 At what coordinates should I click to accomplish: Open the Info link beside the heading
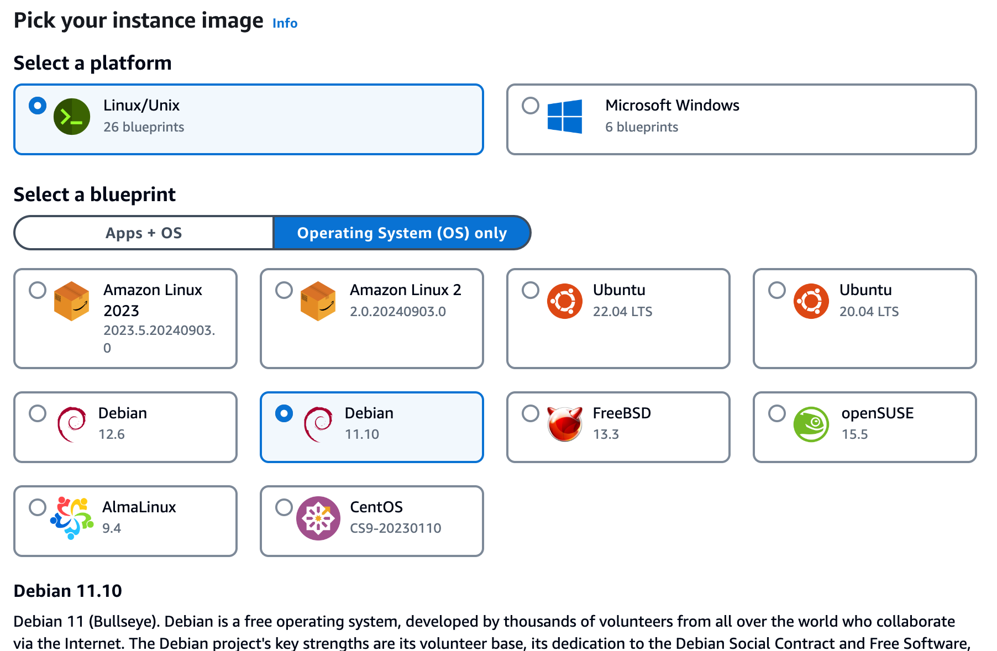coord(285,23)
